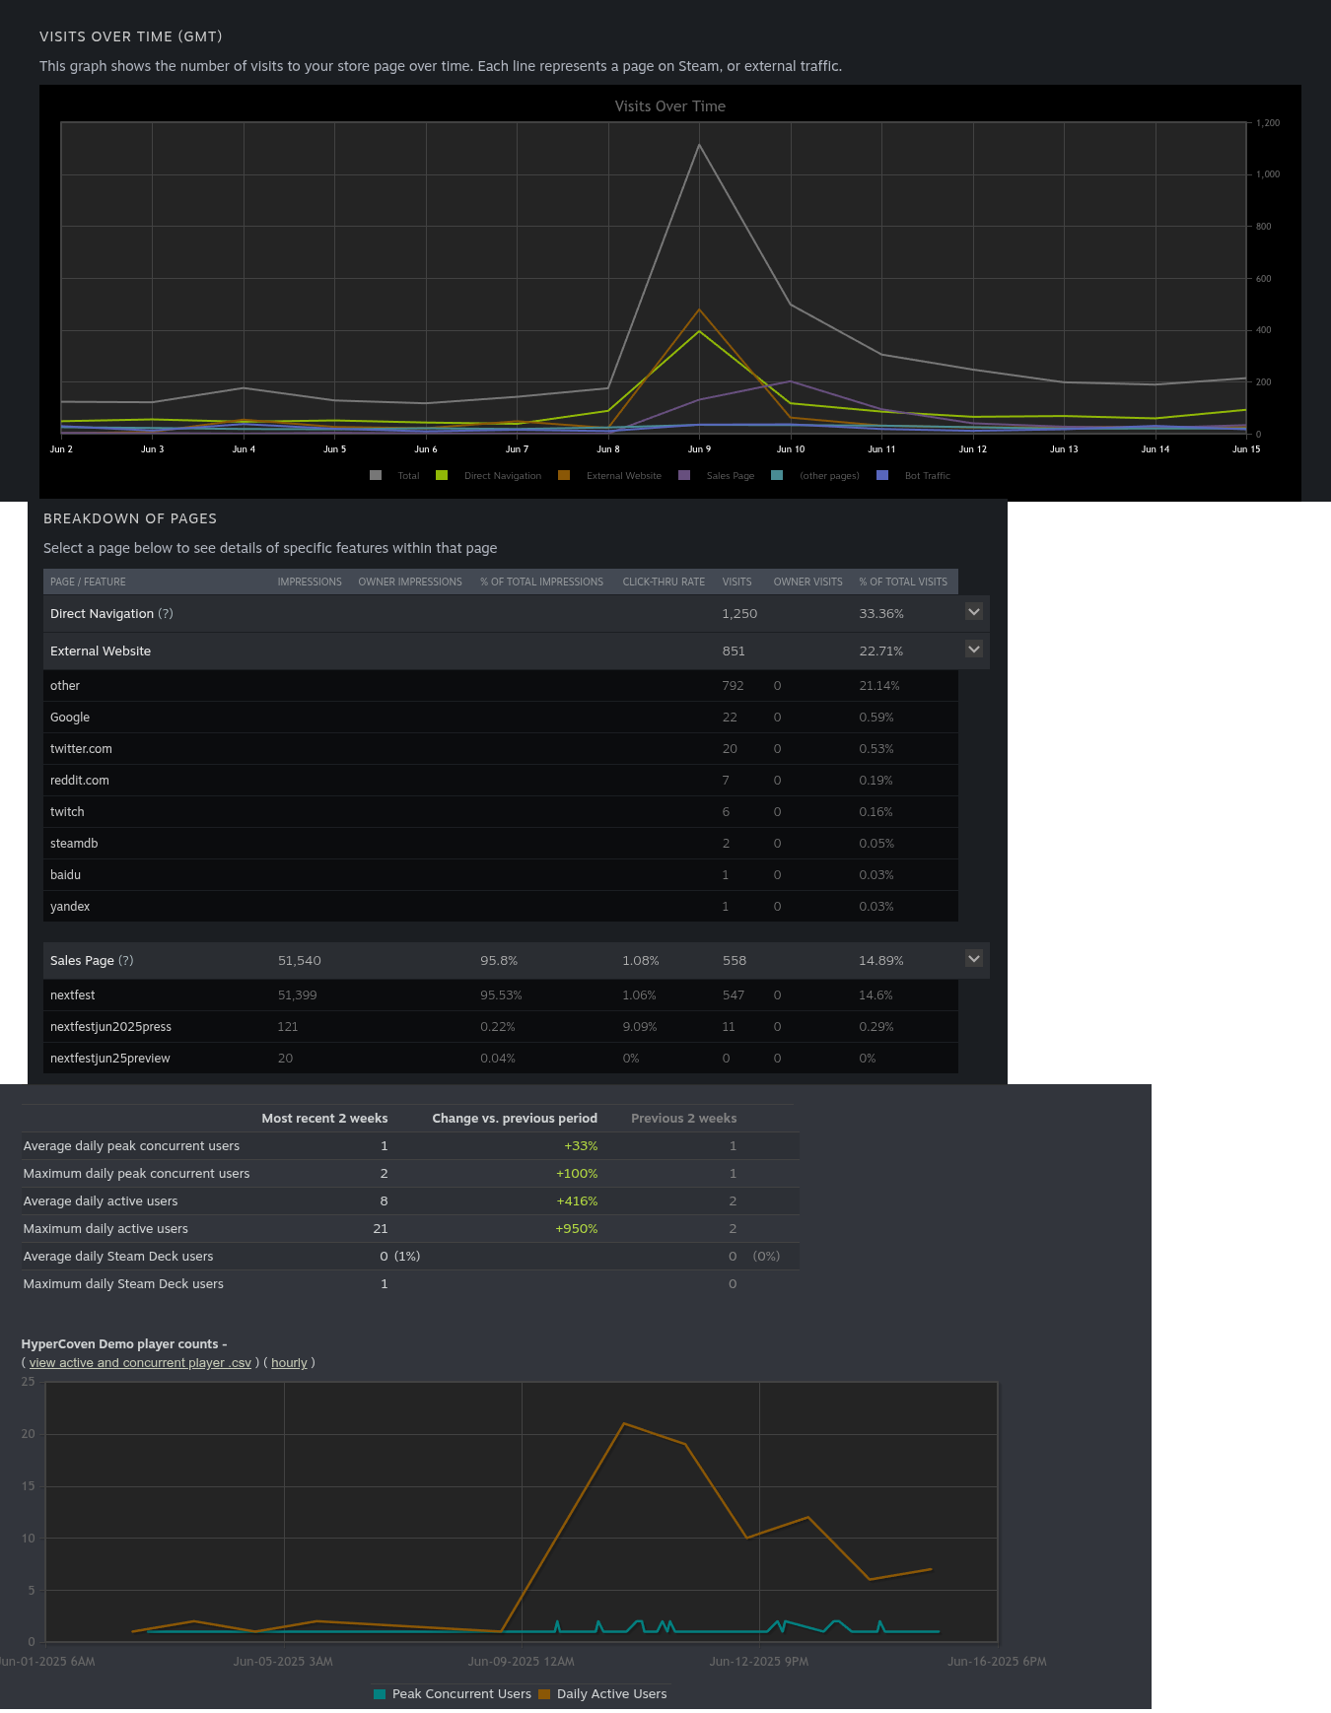The image size is (1331, 1713).
Task: Select the Sales Page row label
Action: [82, 960]
